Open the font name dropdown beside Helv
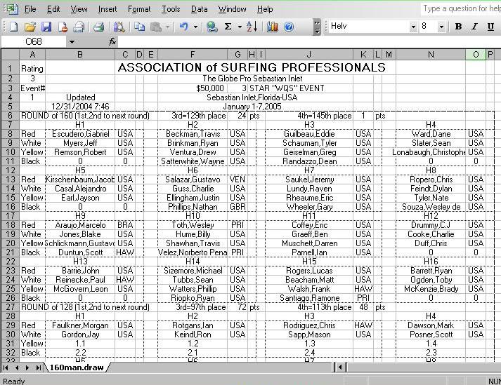The height and width of the screenshot is (385, 501). (413, 27)
